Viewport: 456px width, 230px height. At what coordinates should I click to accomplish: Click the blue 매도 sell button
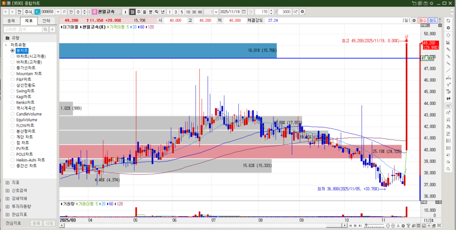click(433, 20)
